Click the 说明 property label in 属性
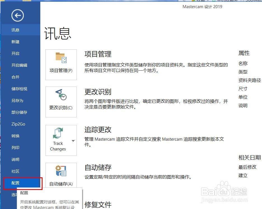Image resolution: width=262 pixels, height=209 pixels. tap(243, 106)
